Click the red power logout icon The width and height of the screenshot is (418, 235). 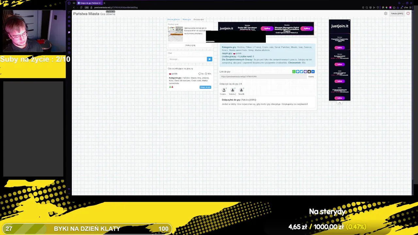coord(408,13)
